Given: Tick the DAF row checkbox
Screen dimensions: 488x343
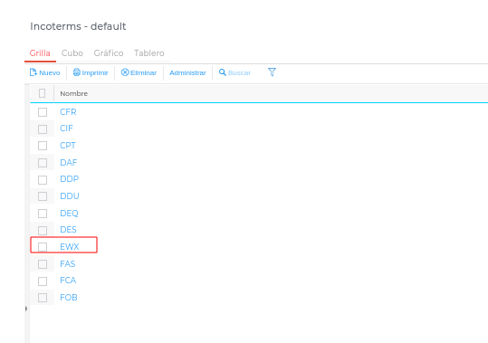Looking at the screenshot, I should [x=43, y=163].
